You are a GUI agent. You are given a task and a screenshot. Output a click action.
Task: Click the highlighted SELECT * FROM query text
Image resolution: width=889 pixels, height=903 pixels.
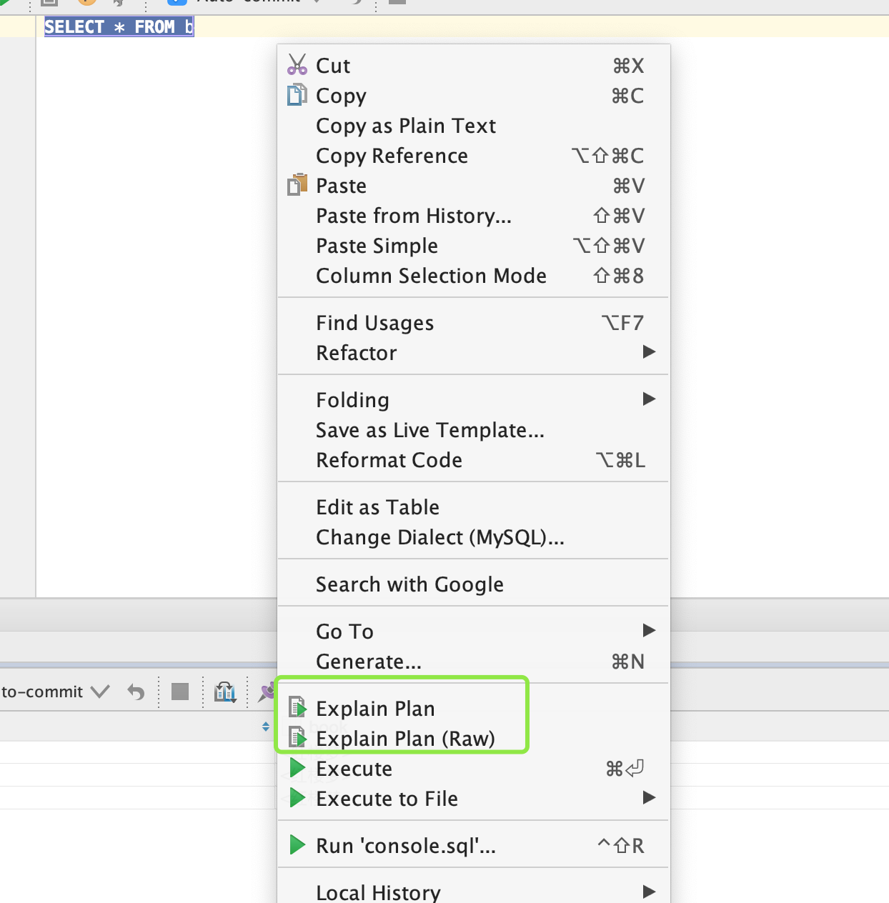(119, 27)
